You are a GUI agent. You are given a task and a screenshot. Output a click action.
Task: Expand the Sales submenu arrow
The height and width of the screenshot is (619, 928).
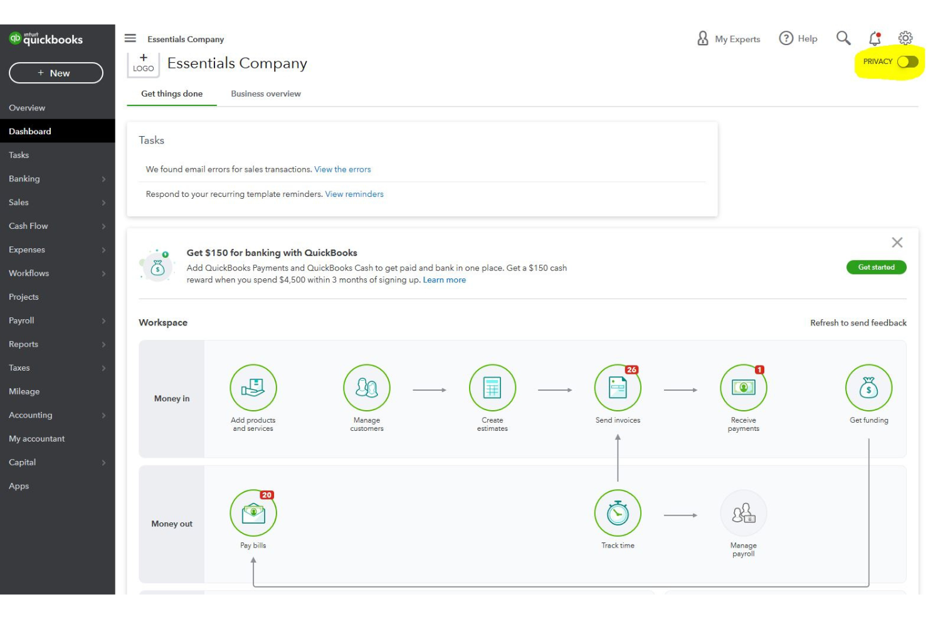coord(103,203)
